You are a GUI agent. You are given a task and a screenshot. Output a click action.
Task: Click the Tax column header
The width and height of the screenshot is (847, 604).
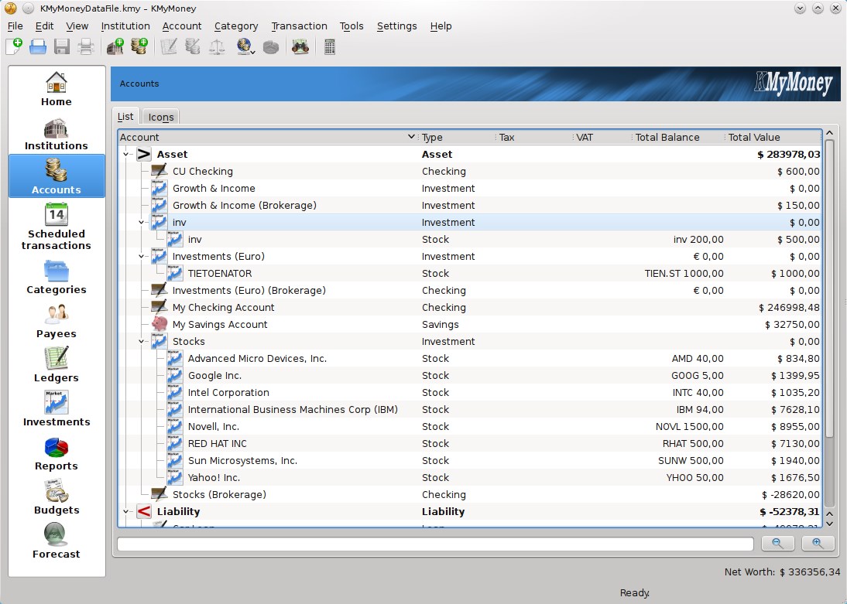pos(533,137)
